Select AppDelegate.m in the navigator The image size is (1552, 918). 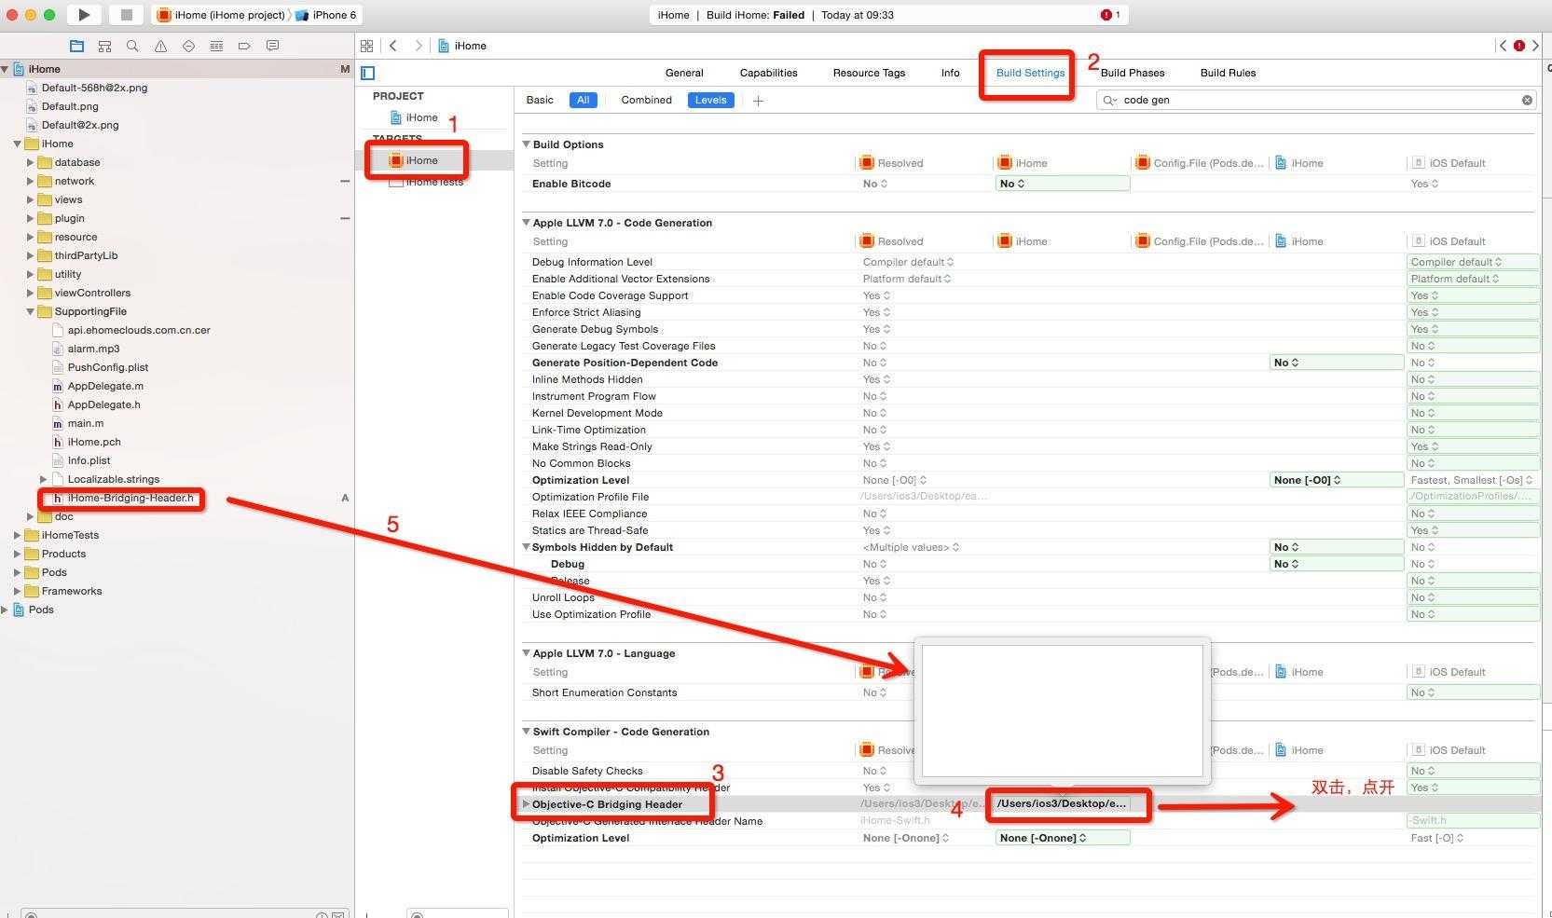[x=105, y=386]
